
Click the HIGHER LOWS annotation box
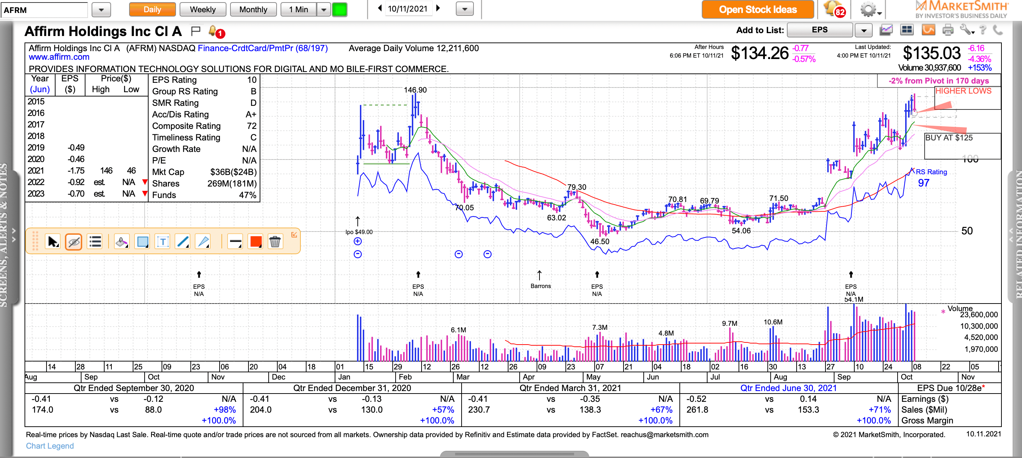(967, 98)
